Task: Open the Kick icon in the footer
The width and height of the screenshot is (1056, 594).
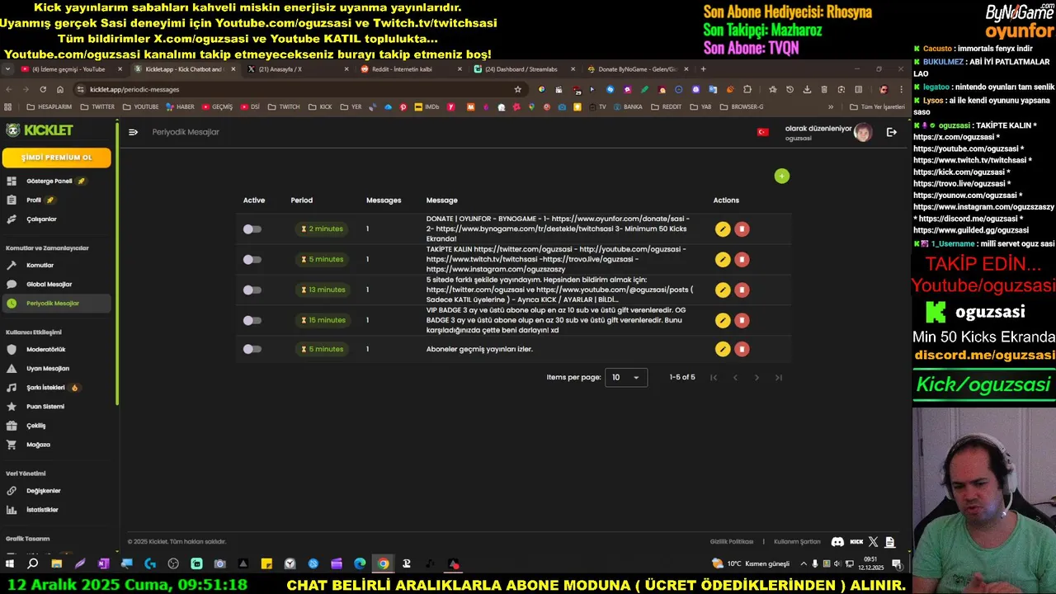Action: pyautogui.click(x=856, y=542)
